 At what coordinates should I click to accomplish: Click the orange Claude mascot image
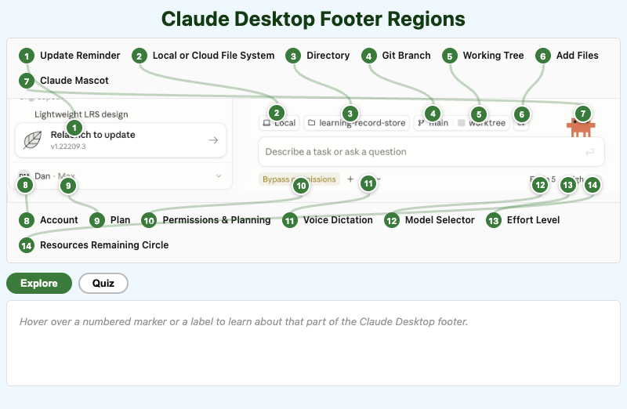[x=581, y=128]
